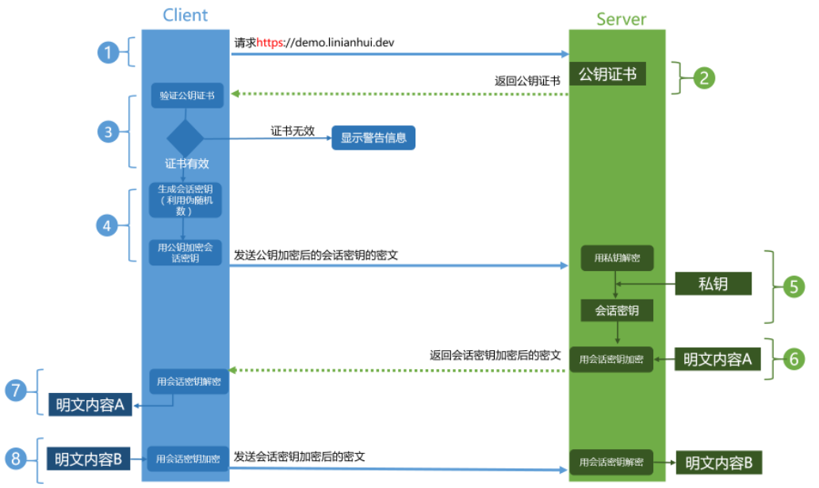819x488 pixels.
Task: Click the 用会话密钥加密 step on Server
Action: click(611, 359)
